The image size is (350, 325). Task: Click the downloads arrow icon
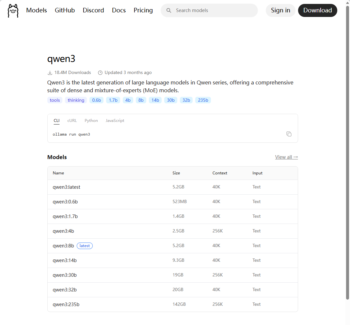50,73
